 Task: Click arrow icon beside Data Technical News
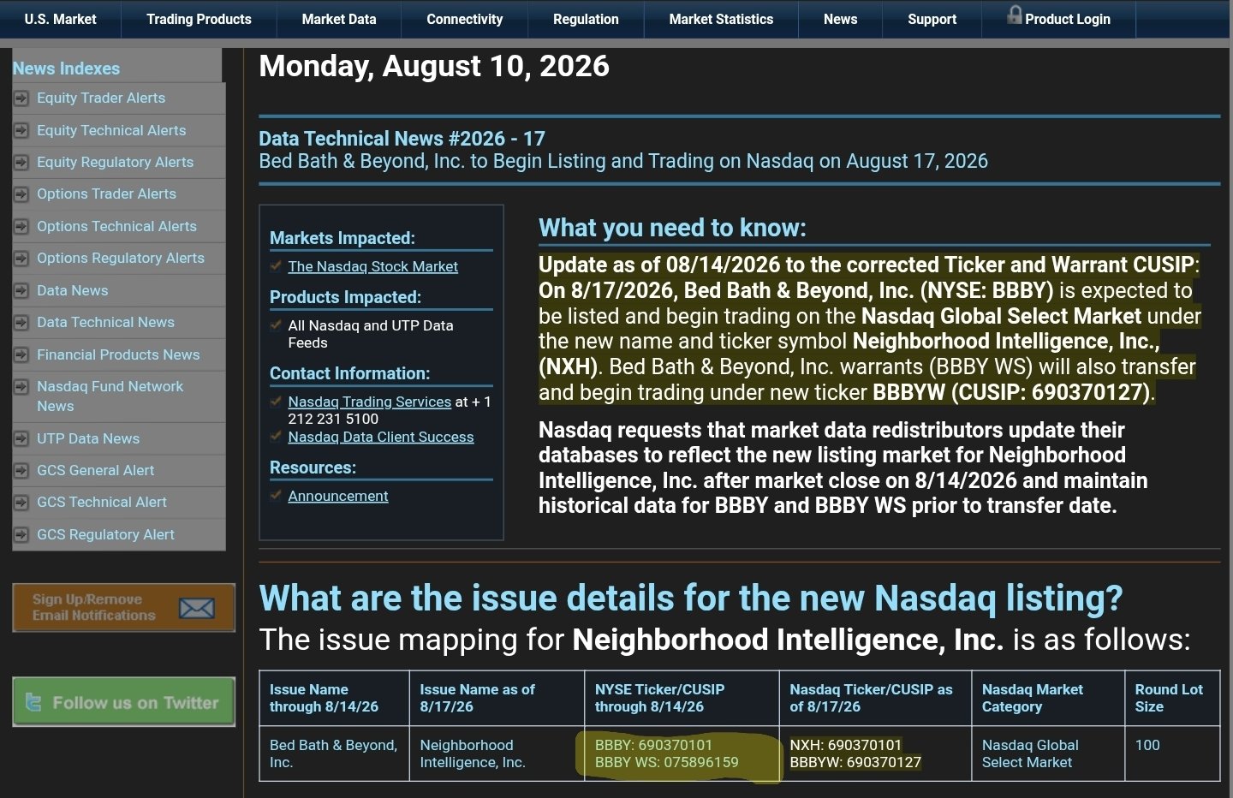tap(21, 323)
